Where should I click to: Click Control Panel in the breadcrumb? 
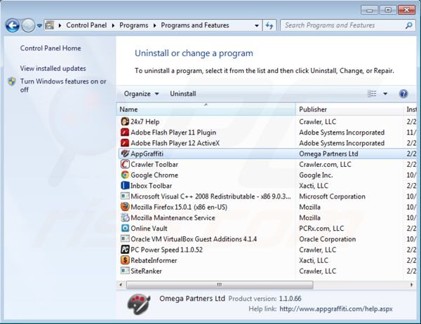(x=86, y=25)
